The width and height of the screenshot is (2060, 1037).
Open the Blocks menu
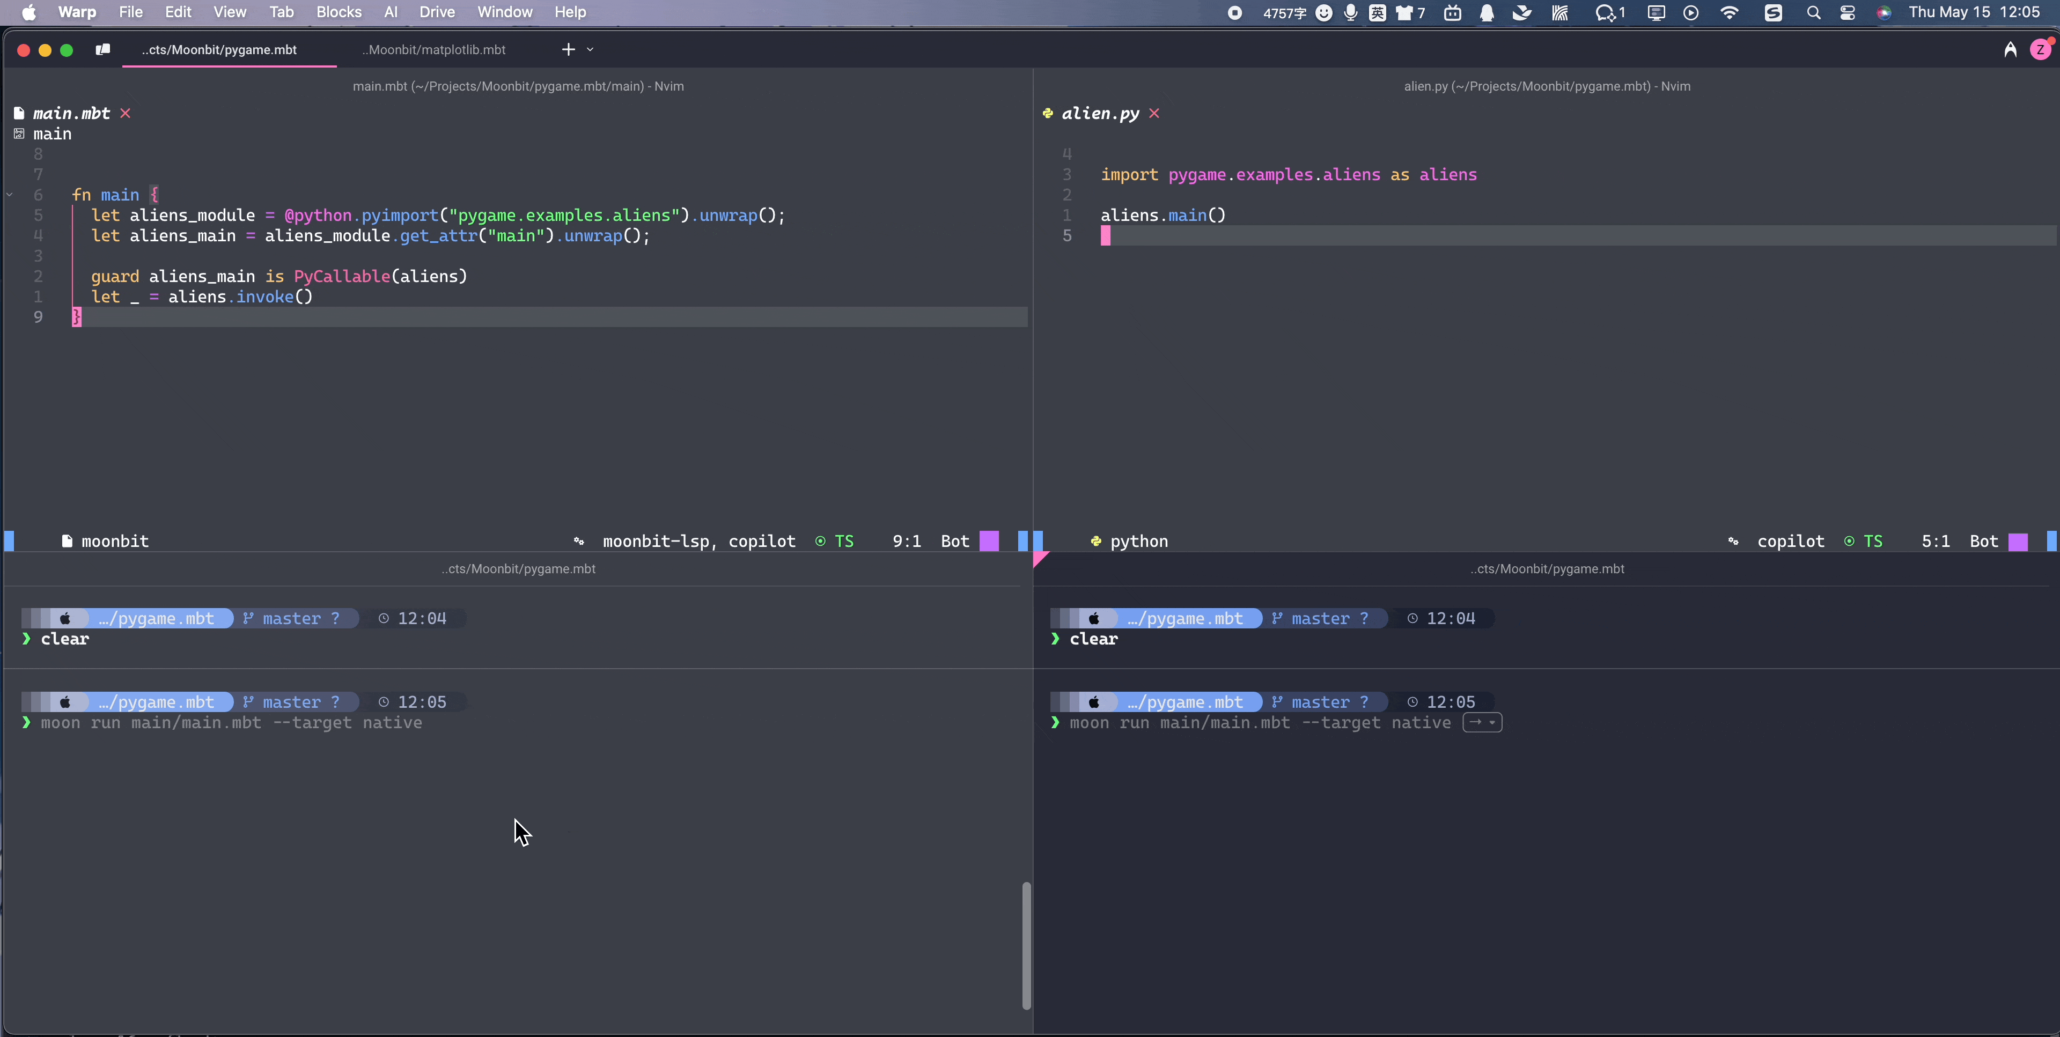(x=339, y=12)
